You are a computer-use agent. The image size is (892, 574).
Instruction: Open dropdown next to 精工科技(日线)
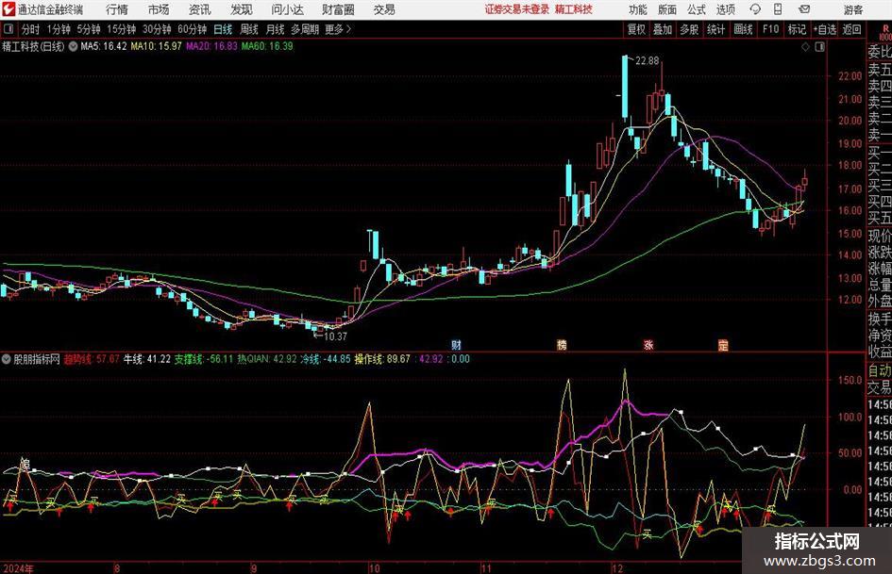tap(73, 46)
